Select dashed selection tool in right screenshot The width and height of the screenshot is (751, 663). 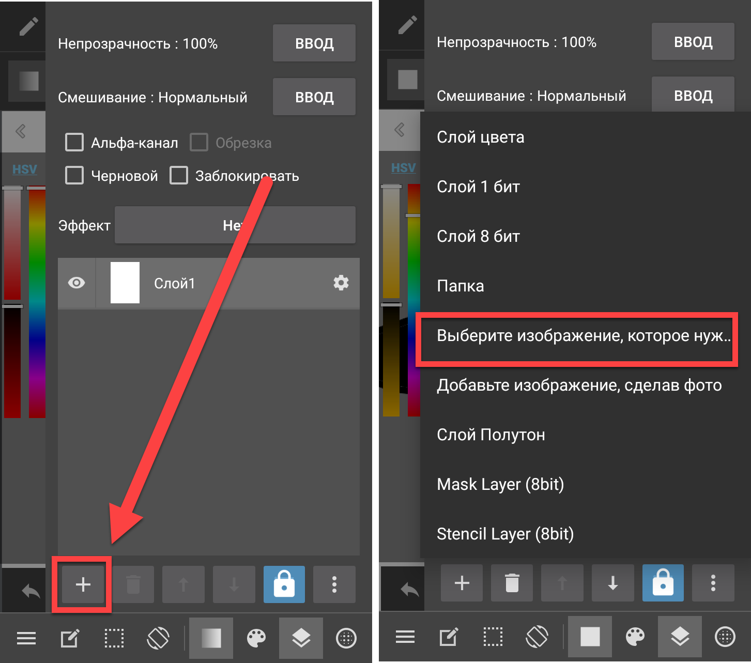(493, 637)
